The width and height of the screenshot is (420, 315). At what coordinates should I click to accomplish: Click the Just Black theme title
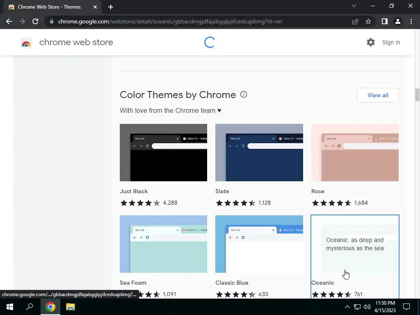coord(134,191)
